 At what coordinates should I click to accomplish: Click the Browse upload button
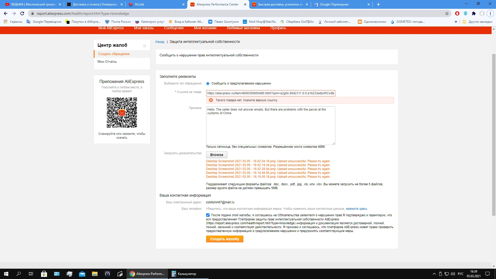point(216,155)
